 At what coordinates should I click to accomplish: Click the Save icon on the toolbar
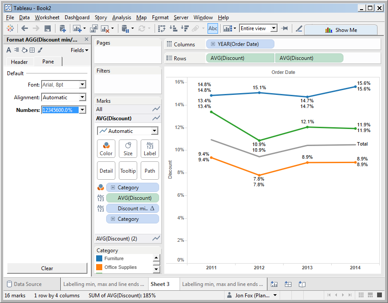point(48,28)
